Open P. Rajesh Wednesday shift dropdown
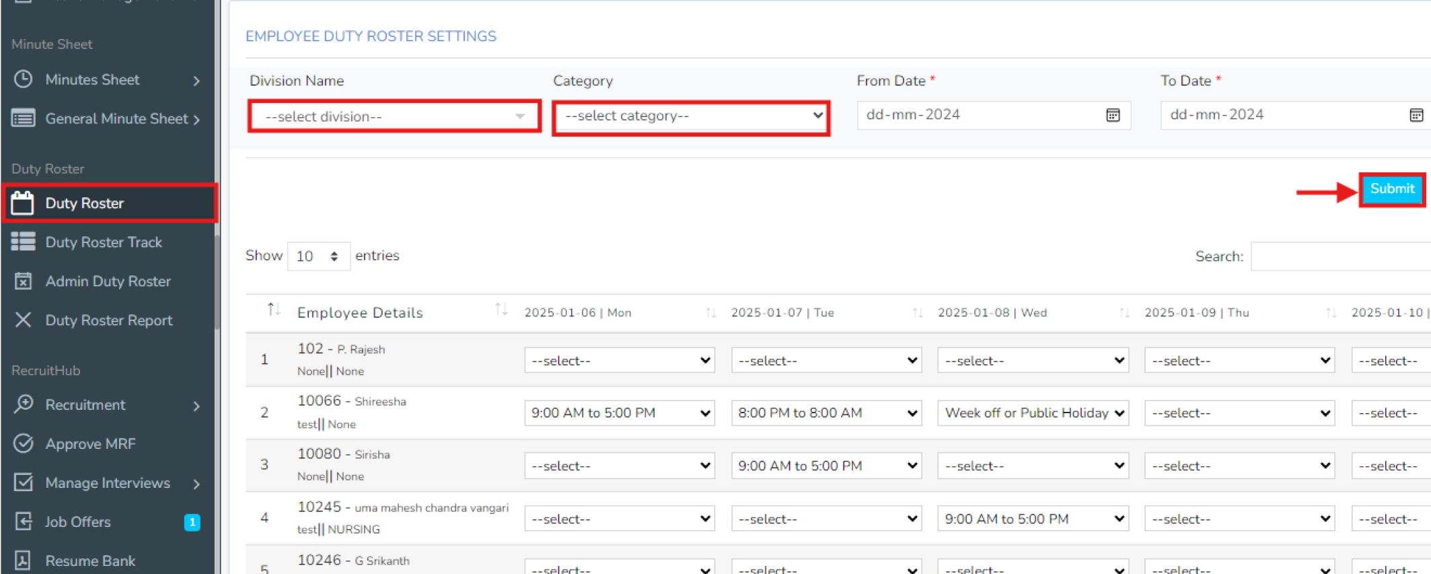 click(1033, 360)
